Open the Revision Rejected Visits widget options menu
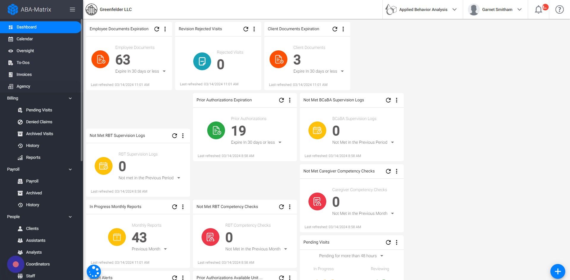Viewport: 570px width, 280px height. (x=254, y=29)
